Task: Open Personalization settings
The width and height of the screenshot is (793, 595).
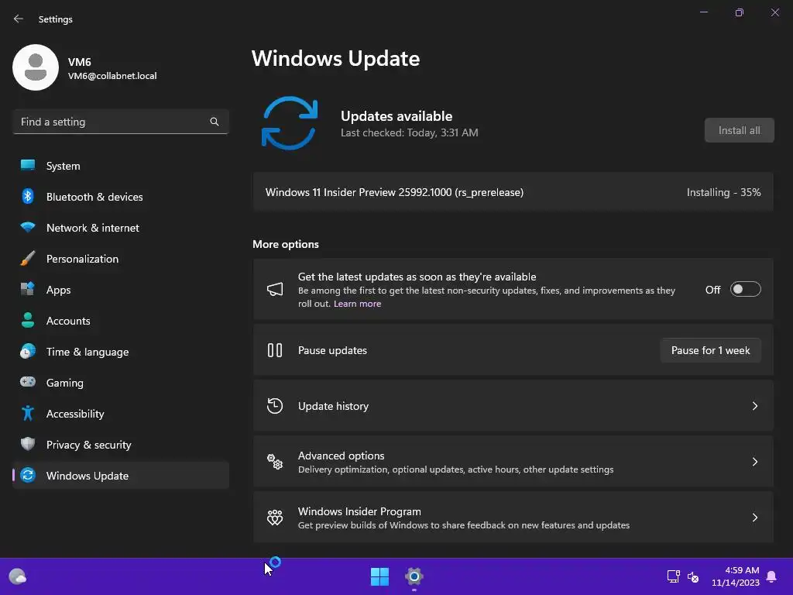Action: click(x=120, y=259)
